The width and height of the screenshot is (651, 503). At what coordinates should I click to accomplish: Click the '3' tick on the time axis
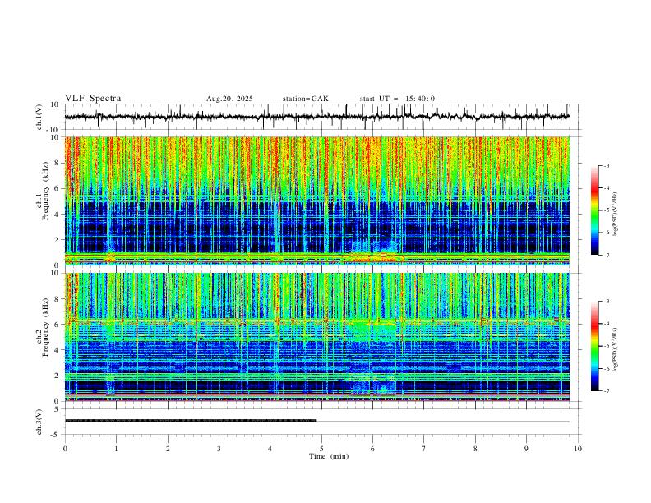pos(219,449)
